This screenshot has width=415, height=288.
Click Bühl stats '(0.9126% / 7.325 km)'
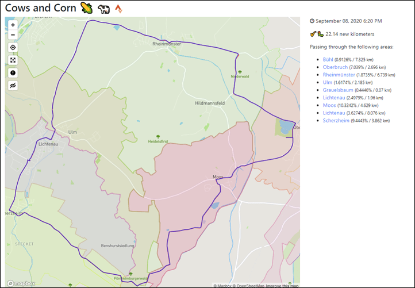(x=354, y=60)
